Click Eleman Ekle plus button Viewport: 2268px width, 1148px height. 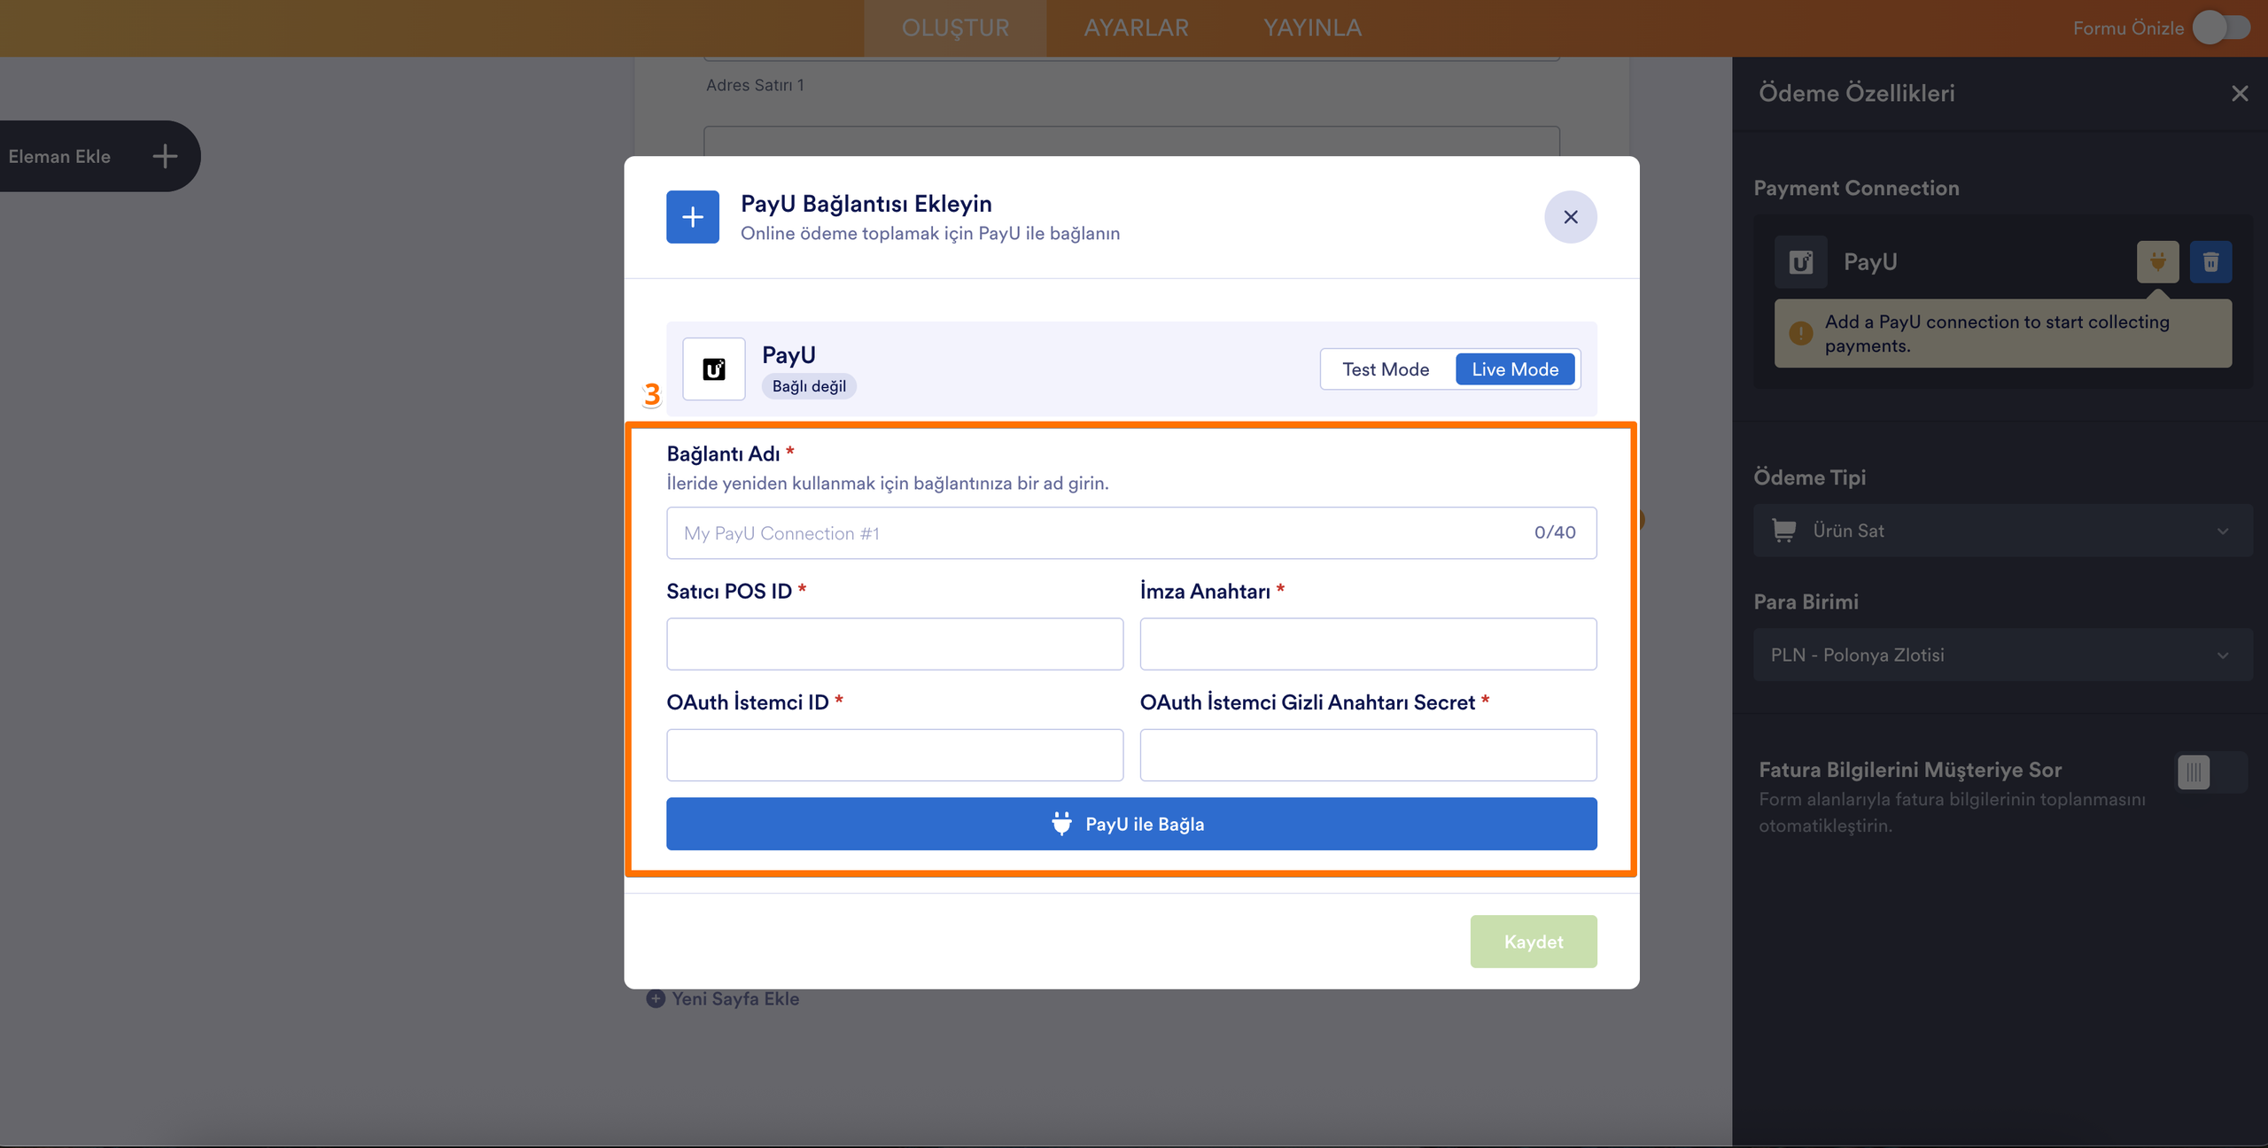[165, 157]
